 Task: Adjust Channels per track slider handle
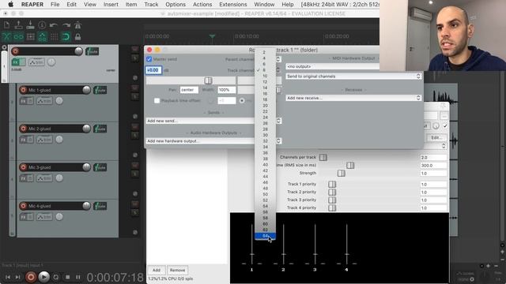323,157
